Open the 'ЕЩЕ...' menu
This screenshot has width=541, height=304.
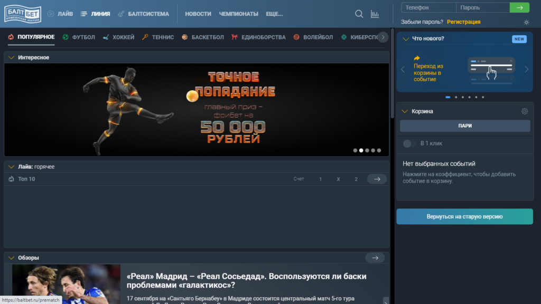click(274, 14)
